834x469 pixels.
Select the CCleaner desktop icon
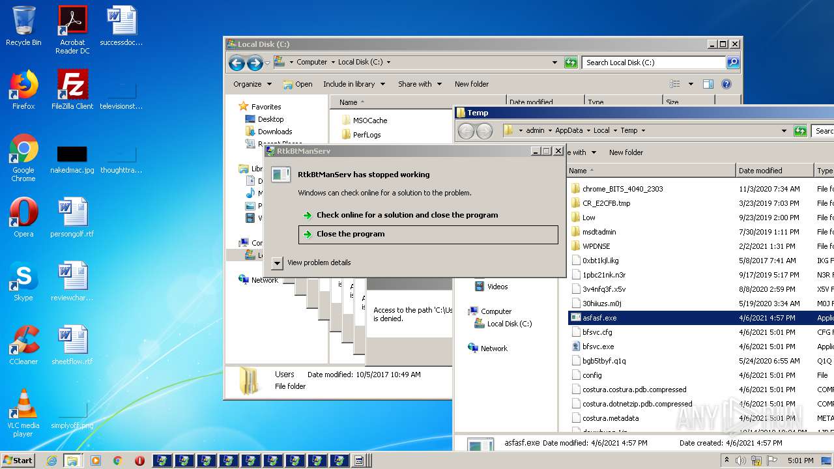(23, 345)
